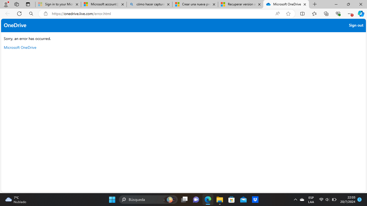This screenshot has width=367, height=206.
Task: Switch to cómo hacer captura tab
Action: [x=149, y=4]
